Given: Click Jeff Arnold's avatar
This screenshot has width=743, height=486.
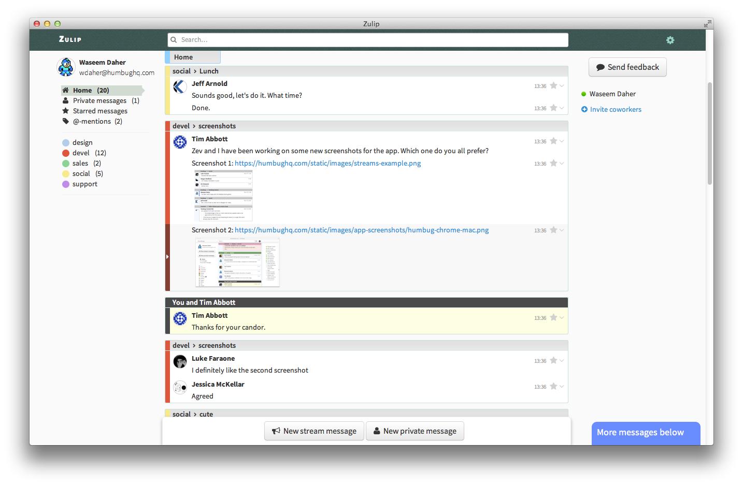Looking at the screenshot, I should [180, 87].
